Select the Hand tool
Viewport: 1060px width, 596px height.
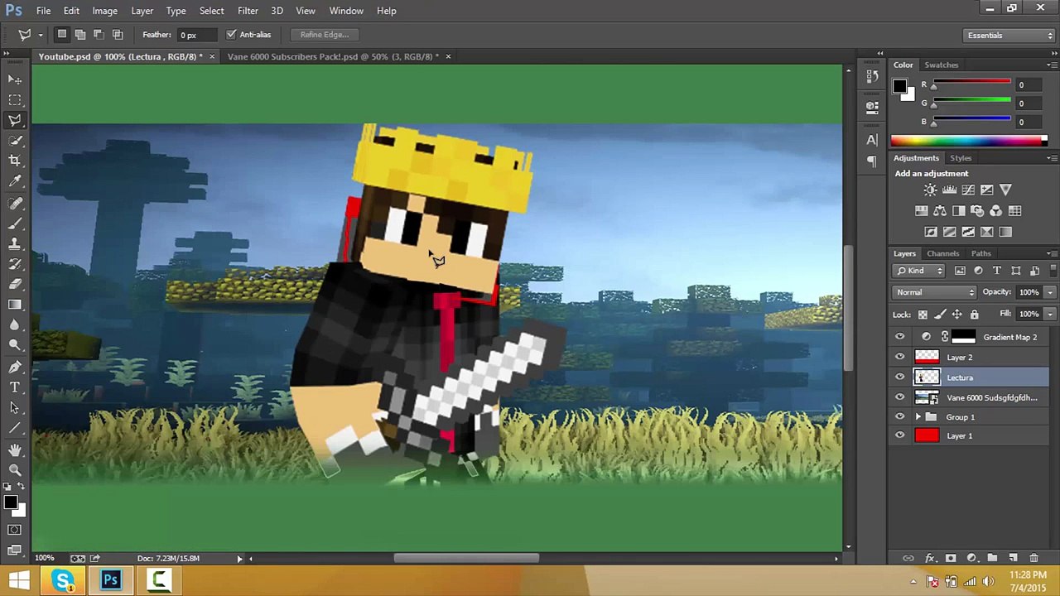pyautogui.click(x=15, y=449)
